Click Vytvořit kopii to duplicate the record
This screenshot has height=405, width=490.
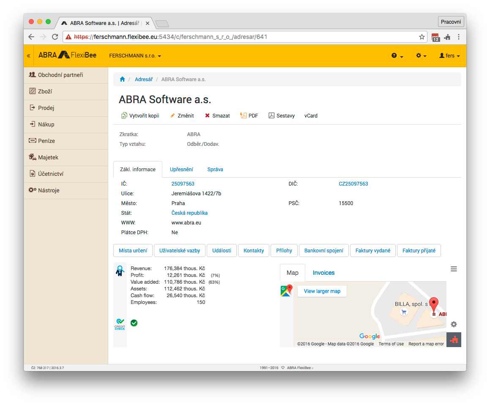(x=140, y=116)
